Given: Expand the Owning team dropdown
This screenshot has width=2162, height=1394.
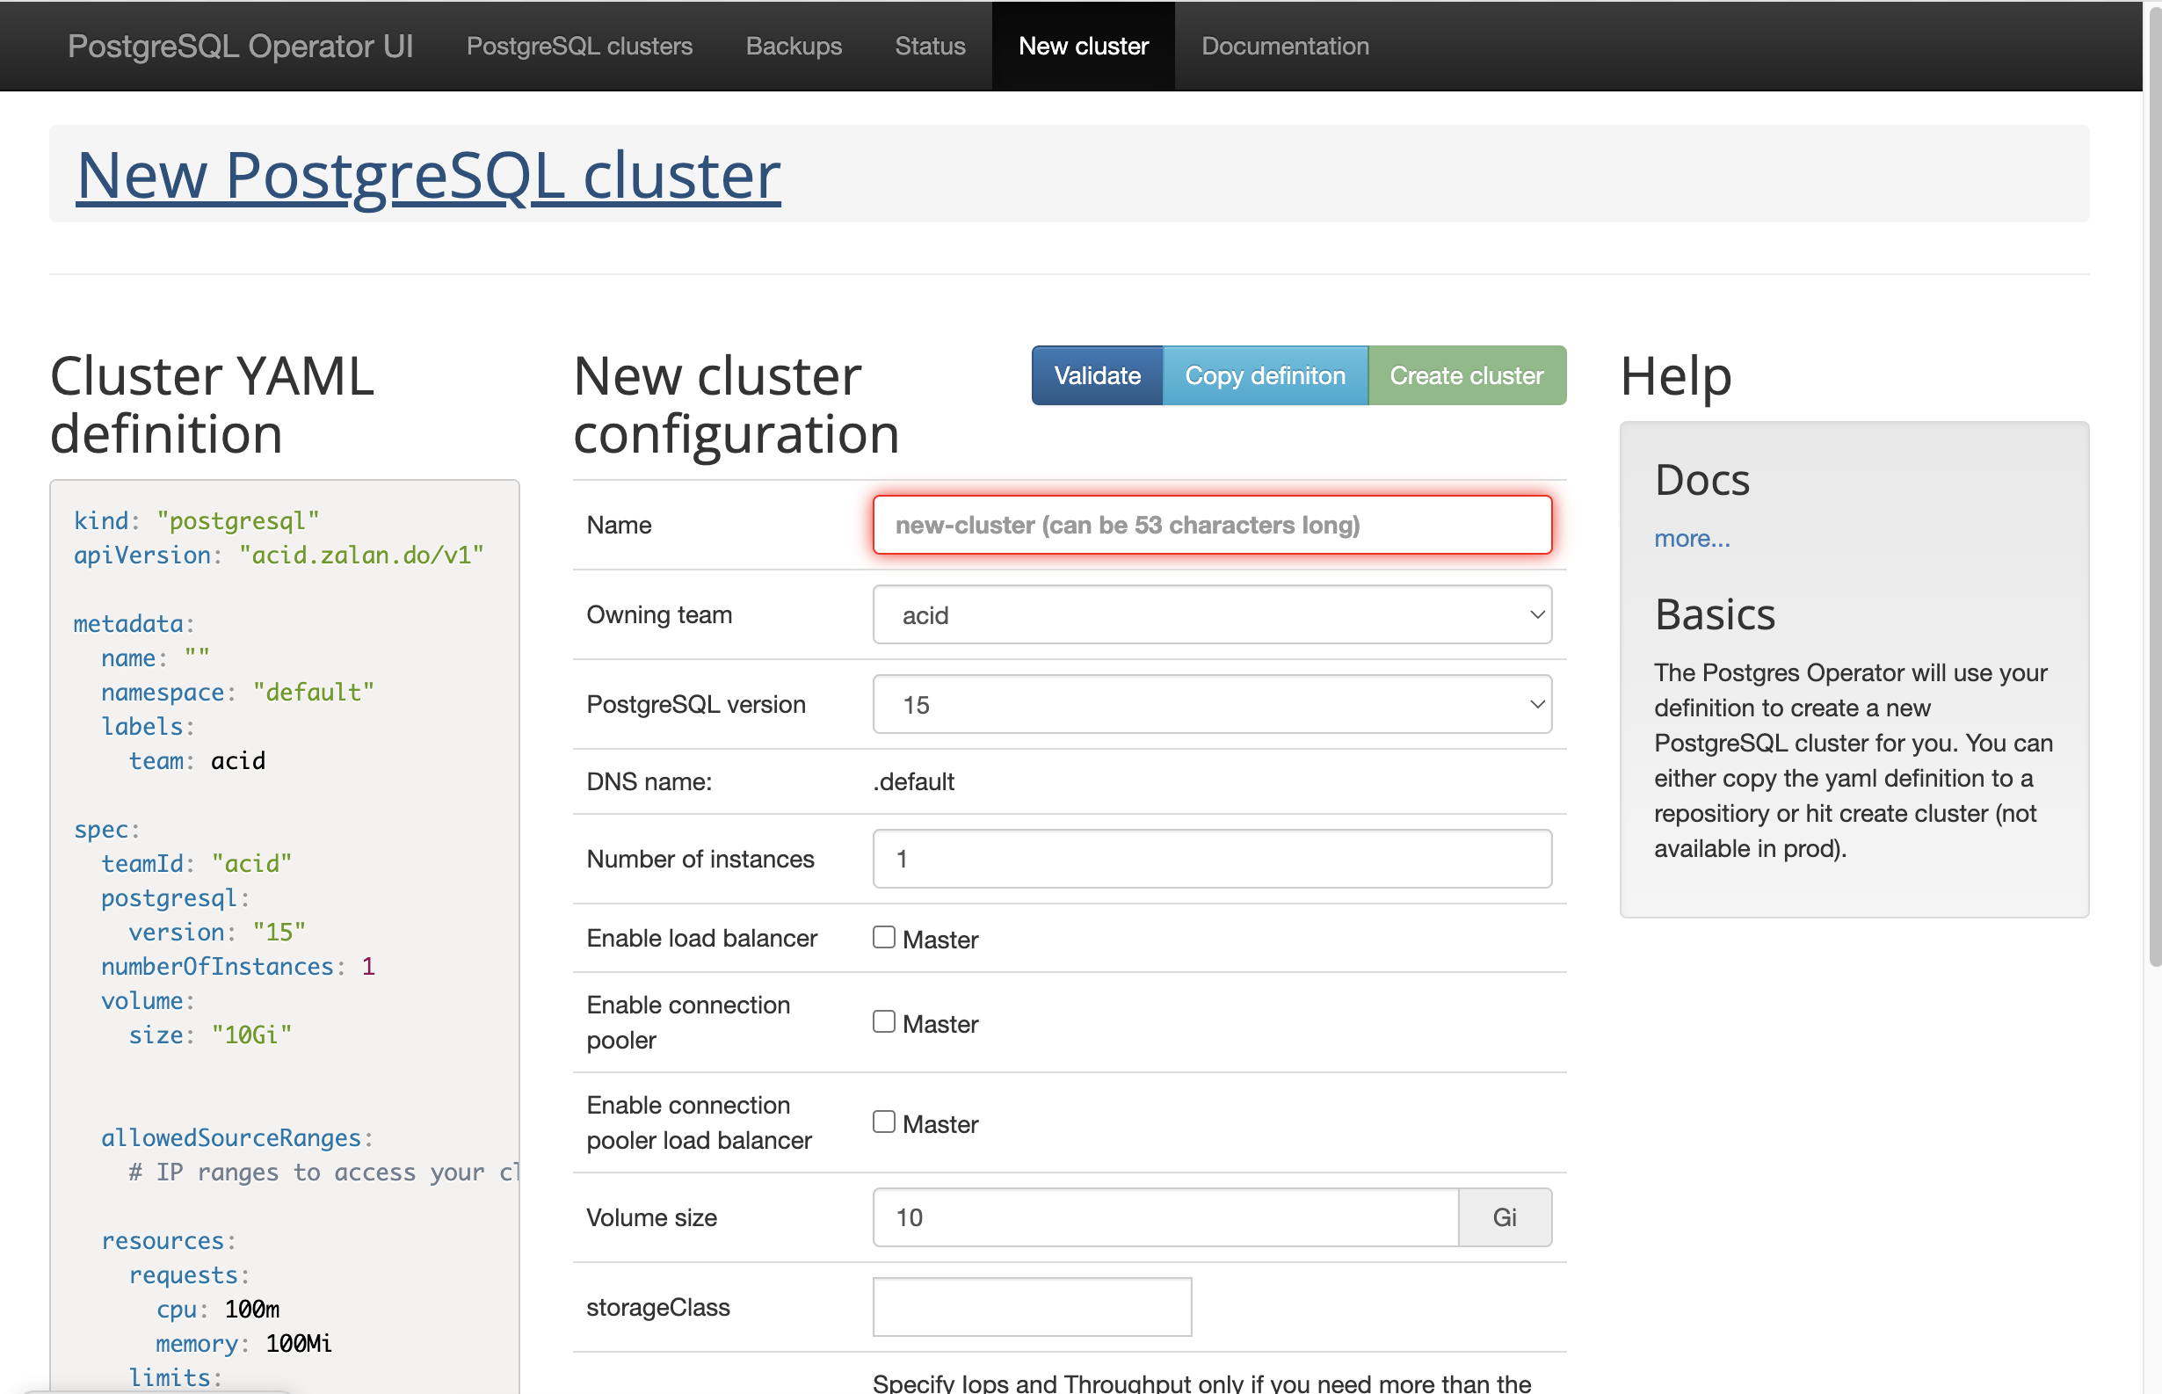Looking at the screenshot, I should tap(1211, 615).
